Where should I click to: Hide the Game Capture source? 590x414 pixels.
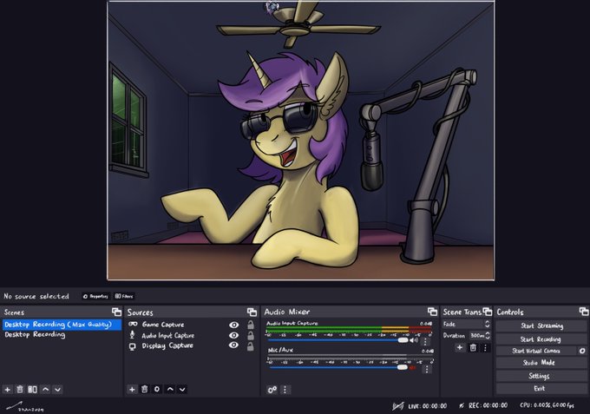click(x=233, y=325)
